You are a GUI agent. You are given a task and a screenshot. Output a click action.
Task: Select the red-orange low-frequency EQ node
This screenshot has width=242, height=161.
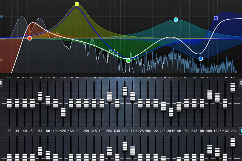(29, 38)
